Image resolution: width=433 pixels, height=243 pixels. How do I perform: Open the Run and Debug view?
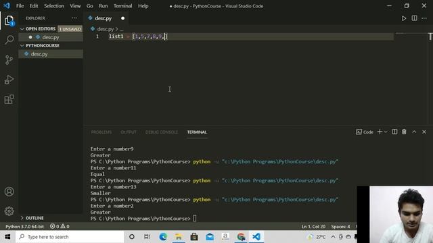pos(9,80)
